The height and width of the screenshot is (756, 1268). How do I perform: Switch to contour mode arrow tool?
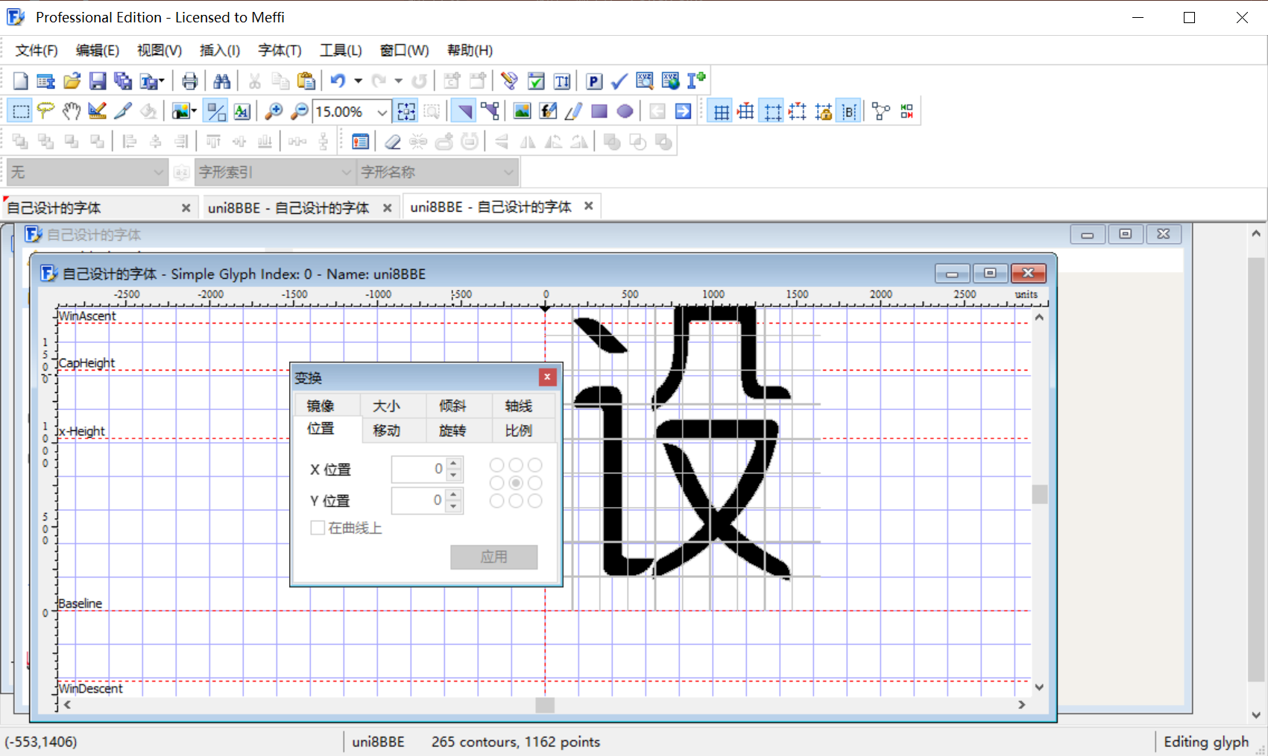[464, 112]
